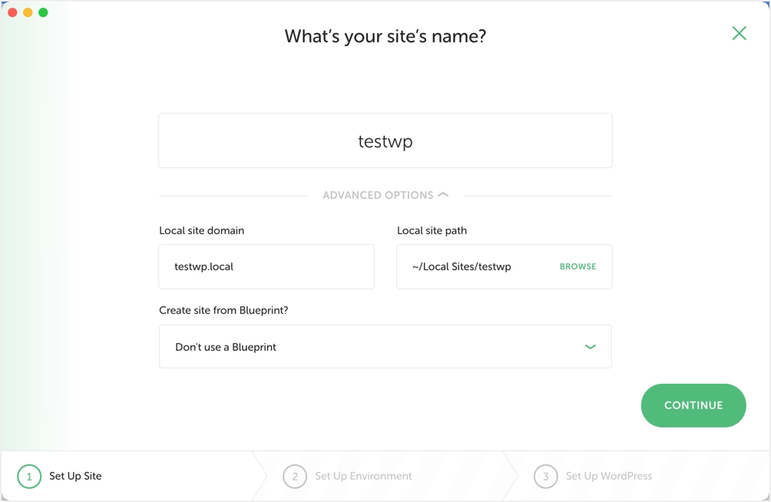Select the Set Up Site step label

point(75,477)
